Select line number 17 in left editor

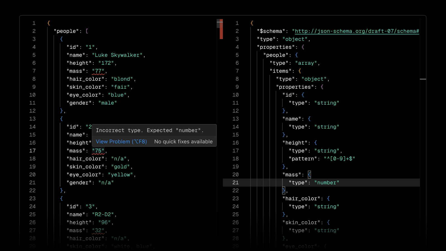[33, 151]
